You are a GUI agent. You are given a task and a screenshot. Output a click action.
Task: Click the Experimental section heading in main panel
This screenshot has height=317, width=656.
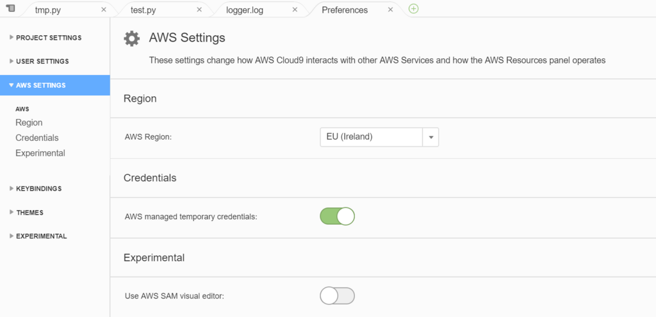pyautogui.click(x=154, y=257)
